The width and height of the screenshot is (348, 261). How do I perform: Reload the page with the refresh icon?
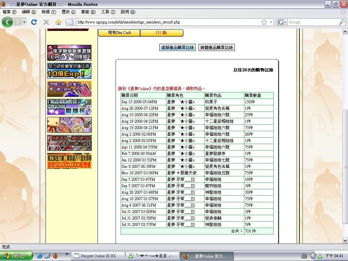34,22
